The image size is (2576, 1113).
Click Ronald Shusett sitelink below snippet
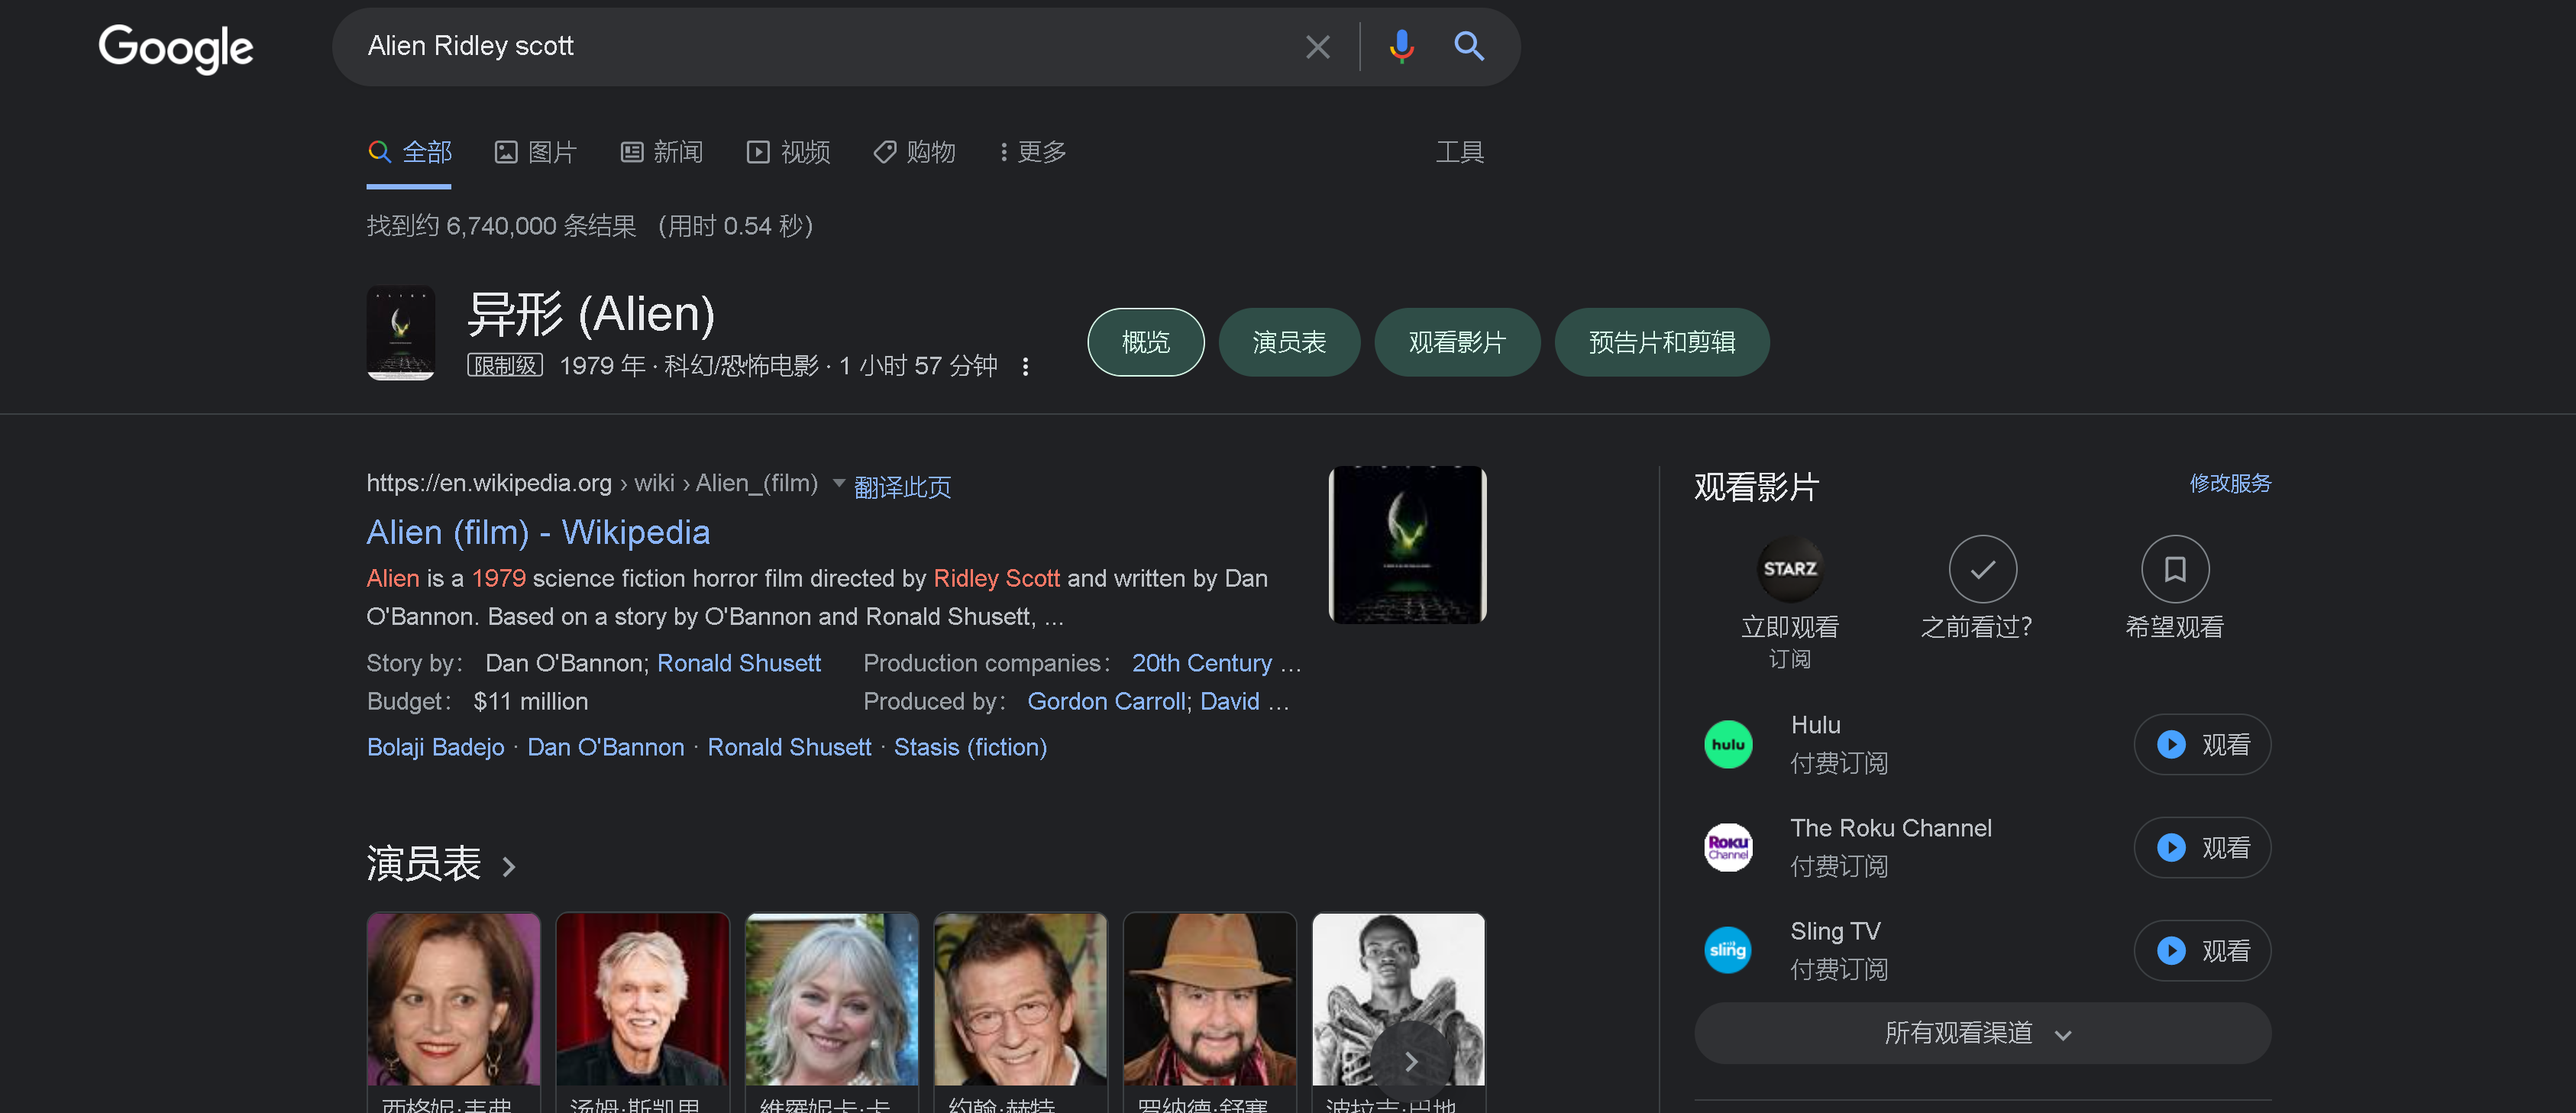(789, 747)
